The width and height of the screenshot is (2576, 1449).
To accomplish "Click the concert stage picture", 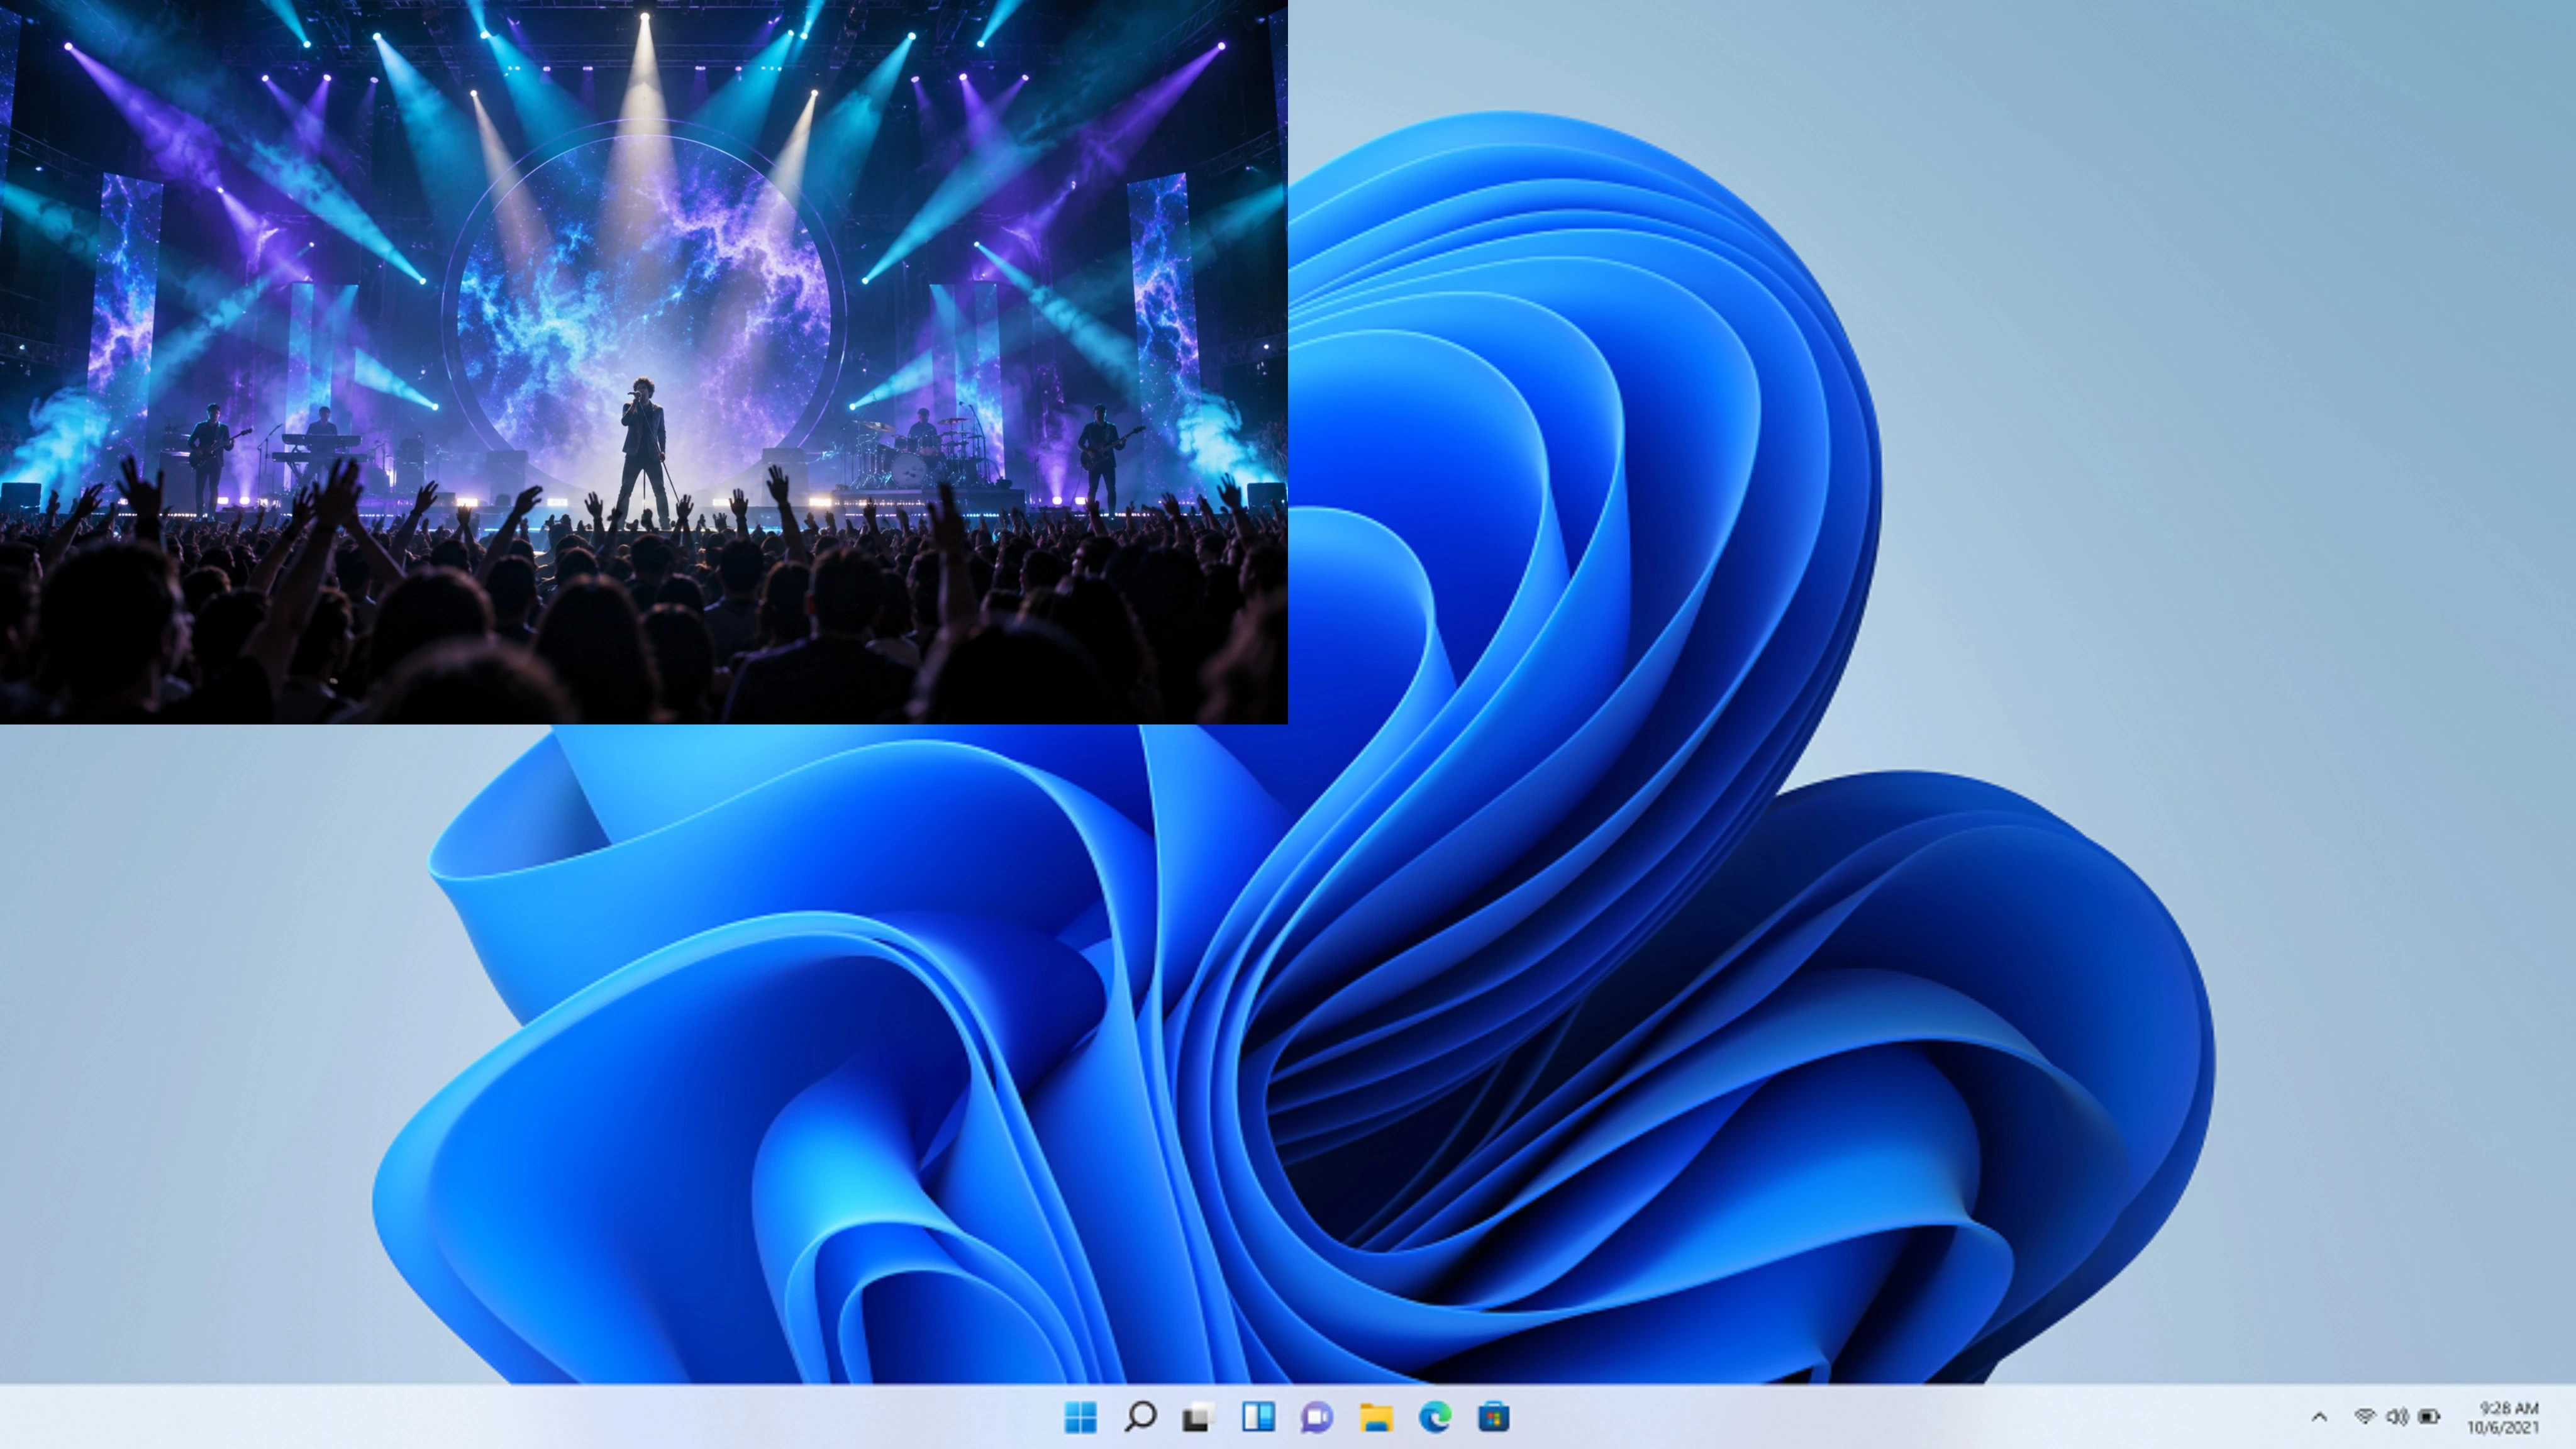I will [x=644, y=361].
